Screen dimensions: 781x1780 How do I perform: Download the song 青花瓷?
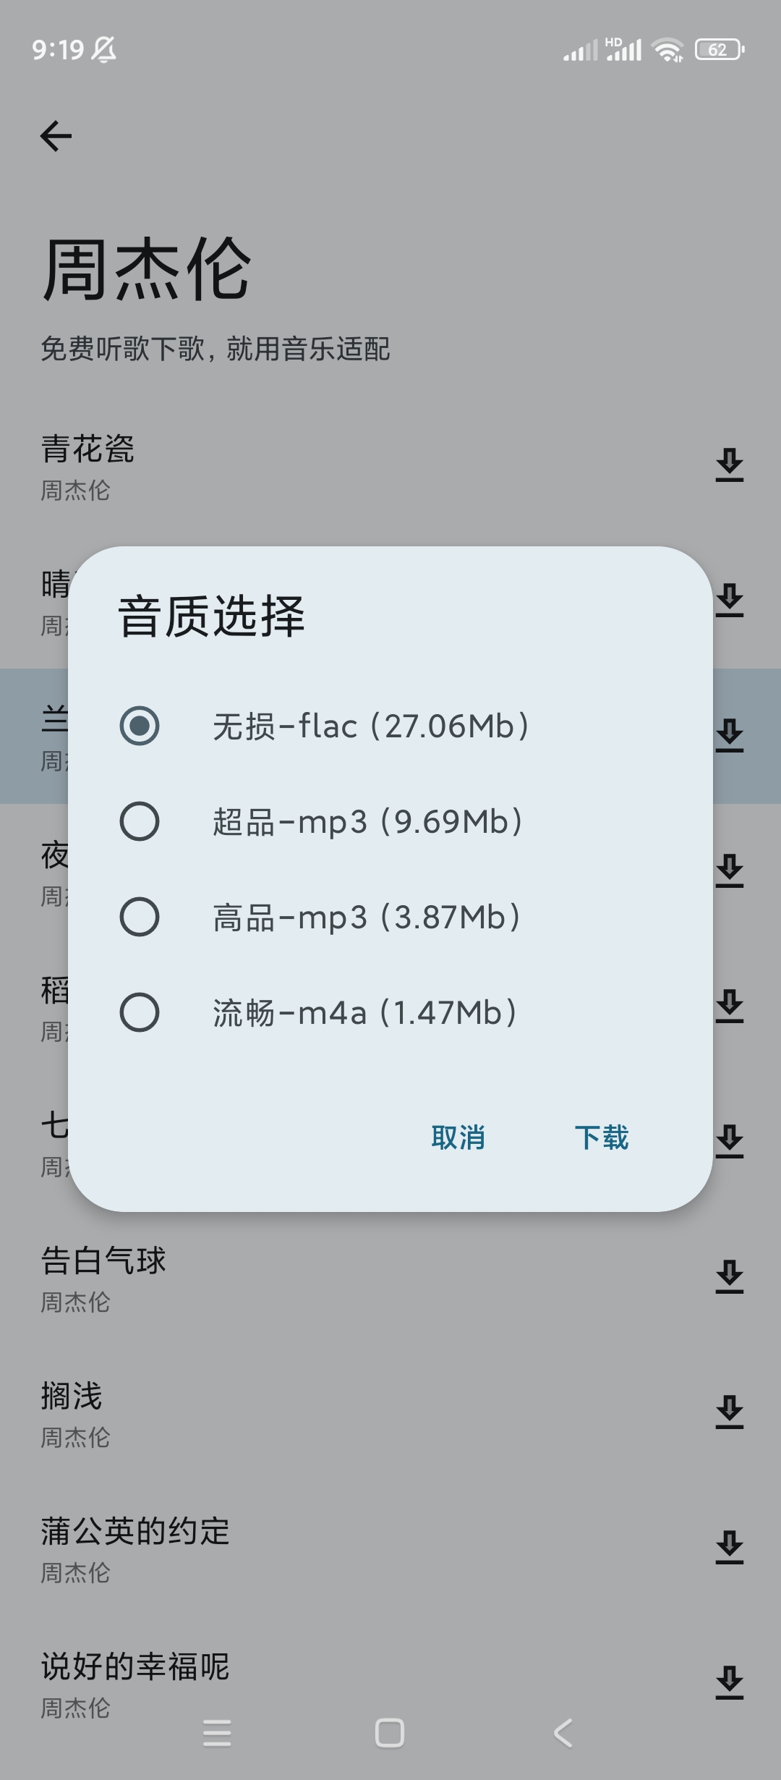coord(729,465)
